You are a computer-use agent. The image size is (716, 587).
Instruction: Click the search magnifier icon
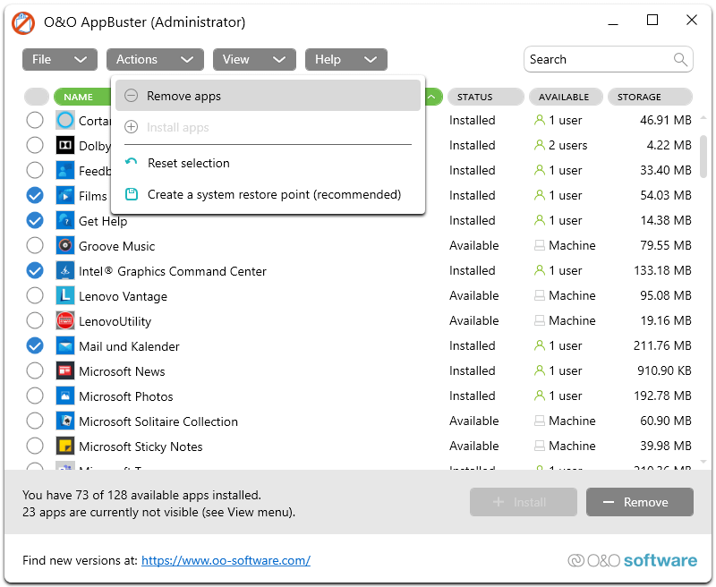pos(681,60)
